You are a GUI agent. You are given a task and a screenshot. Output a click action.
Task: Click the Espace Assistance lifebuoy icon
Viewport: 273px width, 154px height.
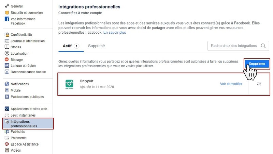coord(7,144)
